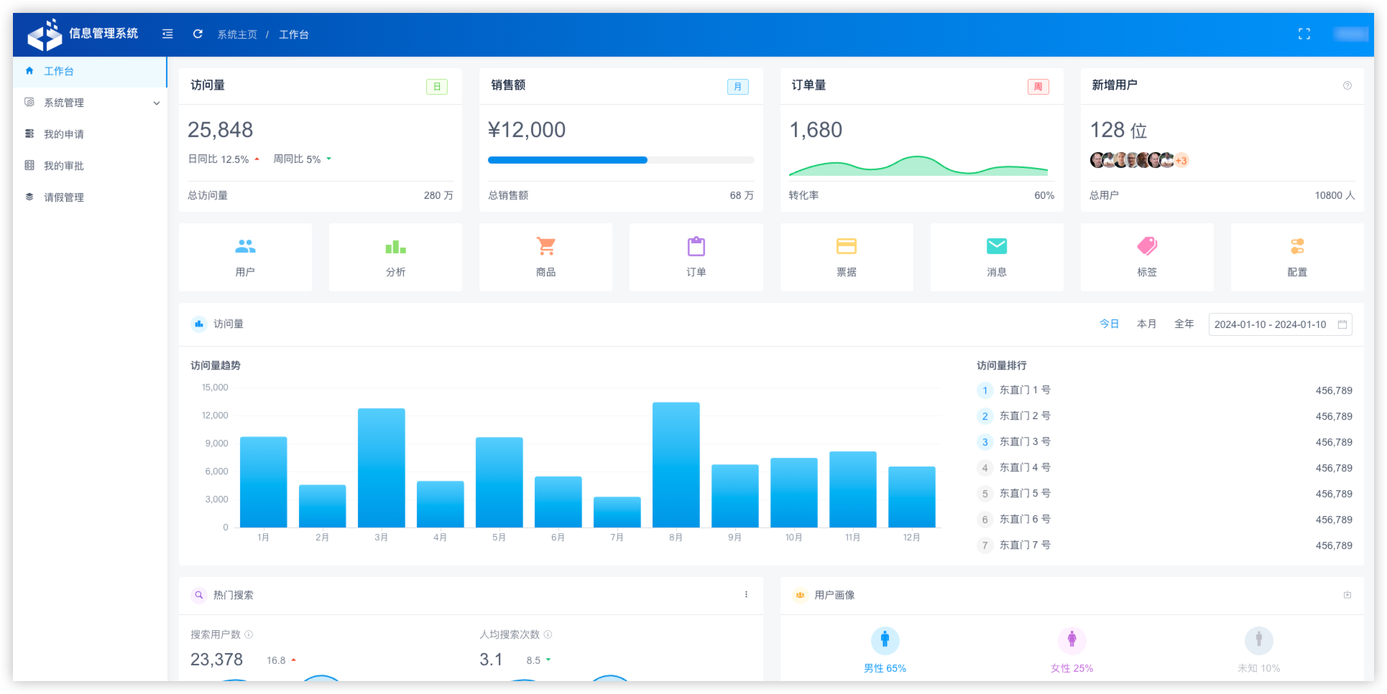Collapse the sidebar menu with fold icon

167,34
